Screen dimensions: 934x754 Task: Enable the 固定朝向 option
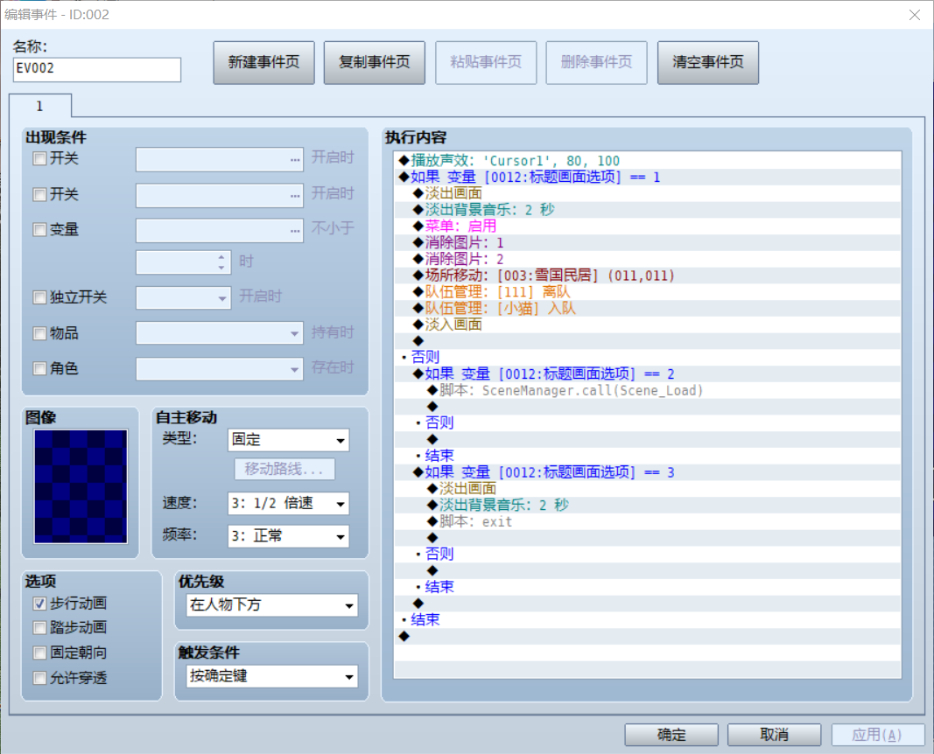pos(40,653)
